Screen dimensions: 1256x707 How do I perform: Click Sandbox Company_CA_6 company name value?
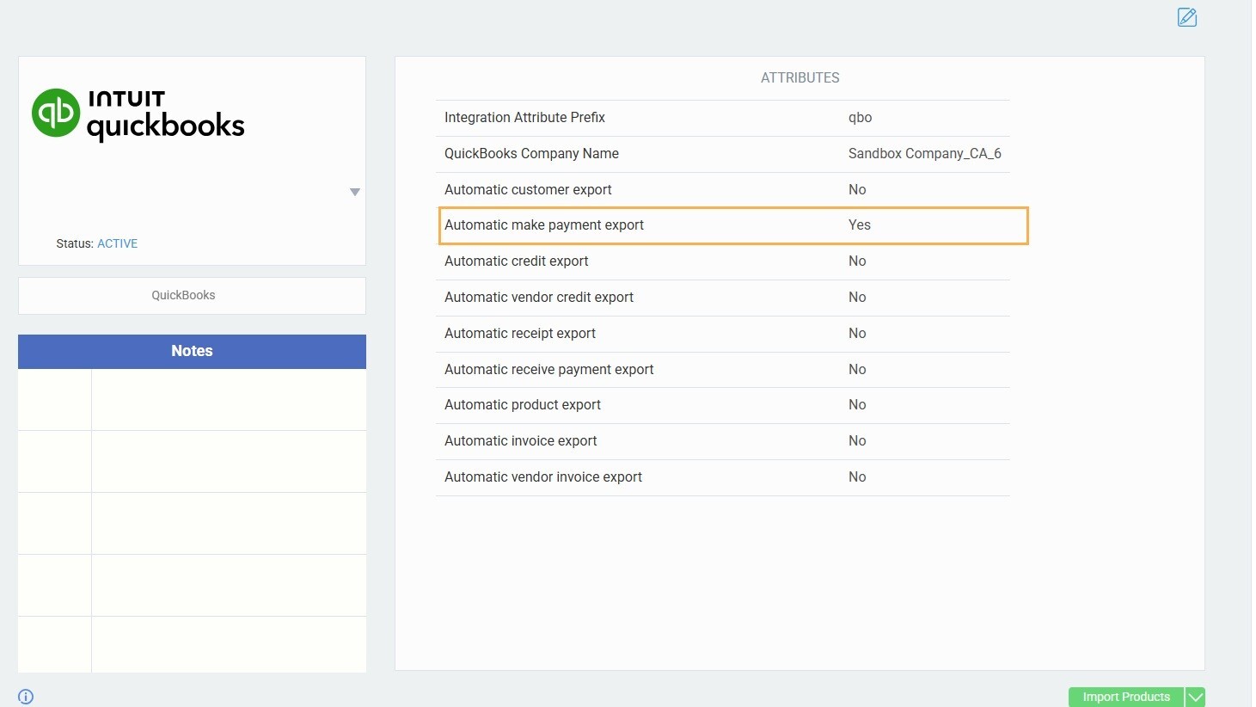pos(924,153)
